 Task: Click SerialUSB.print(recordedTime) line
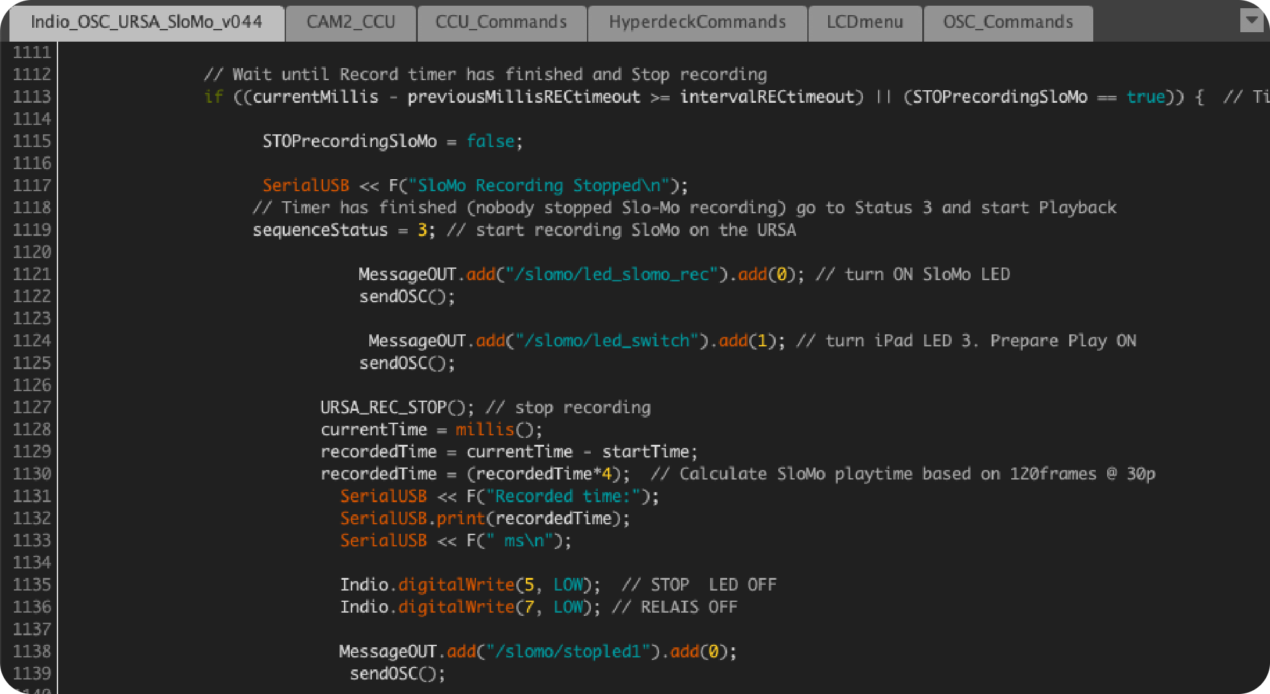[484, 519]
